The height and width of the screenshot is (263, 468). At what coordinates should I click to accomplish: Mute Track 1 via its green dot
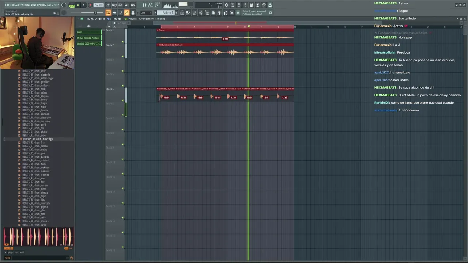click(x=123, y=42)
